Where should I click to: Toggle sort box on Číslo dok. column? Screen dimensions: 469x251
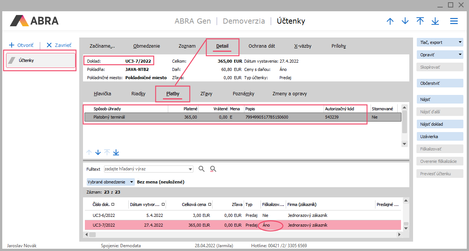113,204
